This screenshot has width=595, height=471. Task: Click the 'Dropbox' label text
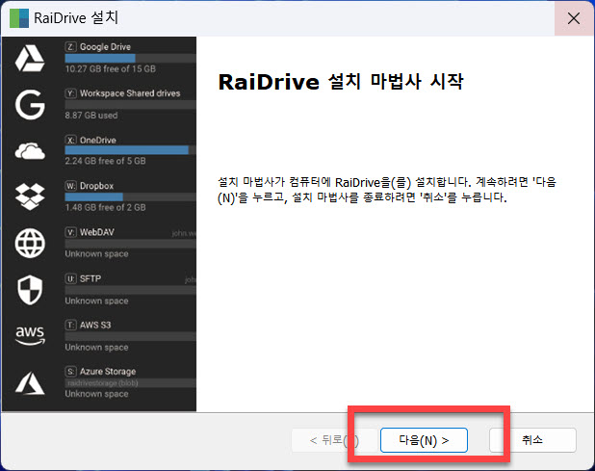(97, 186)
